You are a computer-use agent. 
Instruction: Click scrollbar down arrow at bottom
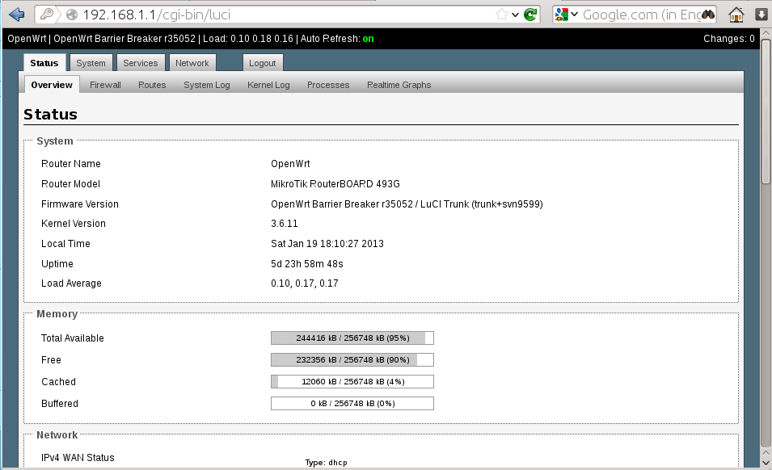pyautogui.click(x=766, y=463)
